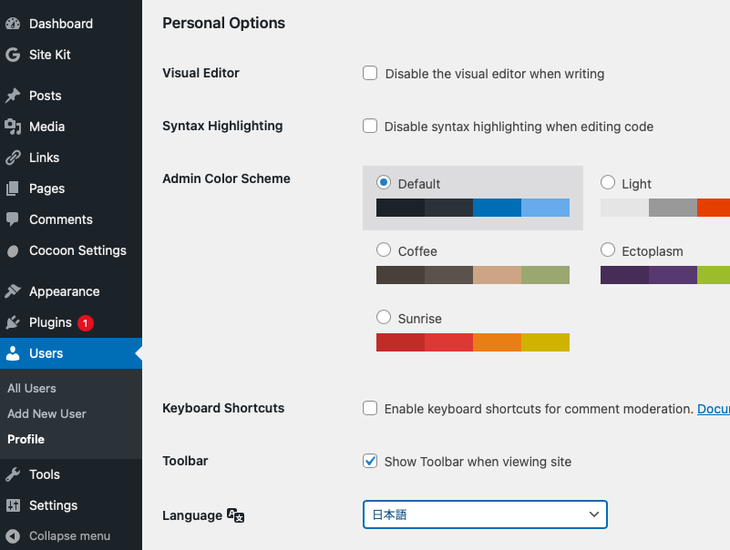Click the Dashboard gauge icon

point(13,24)
